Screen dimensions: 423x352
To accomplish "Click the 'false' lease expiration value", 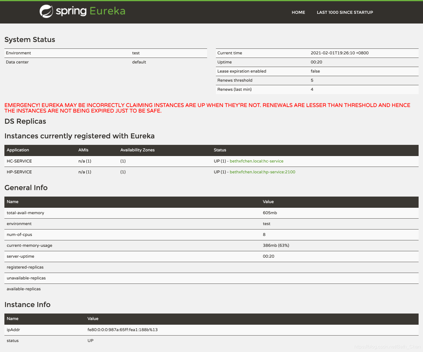I will click(x=315, y=71).
